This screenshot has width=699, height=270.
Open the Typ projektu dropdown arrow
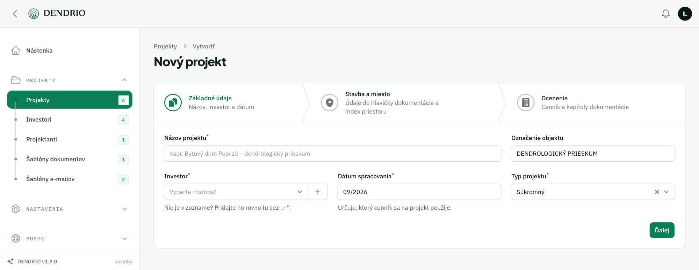pos(666,192)
